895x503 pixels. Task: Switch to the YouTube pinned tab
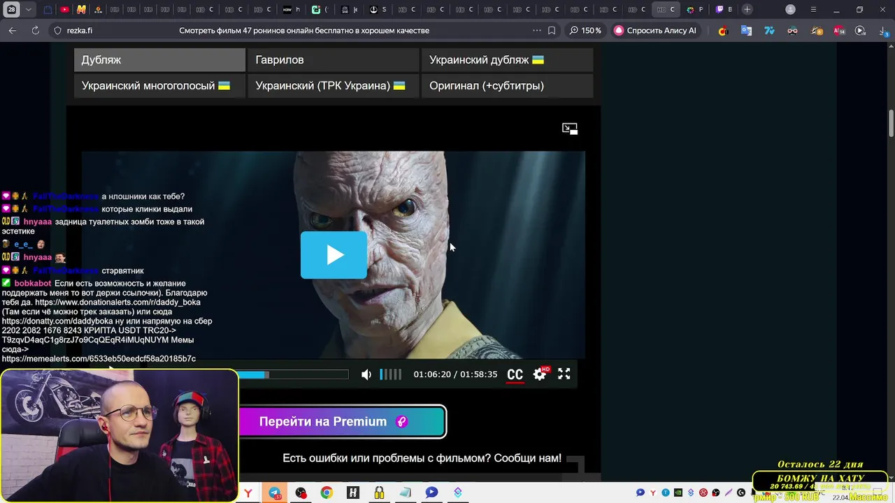pos(64,10)
